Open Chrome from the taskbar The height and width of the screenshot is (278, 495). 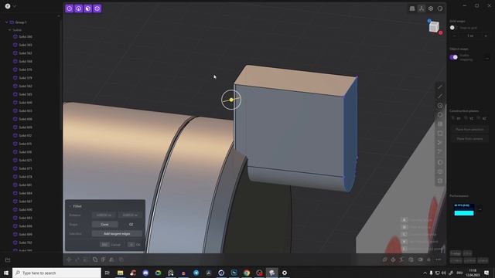(247, 273)
